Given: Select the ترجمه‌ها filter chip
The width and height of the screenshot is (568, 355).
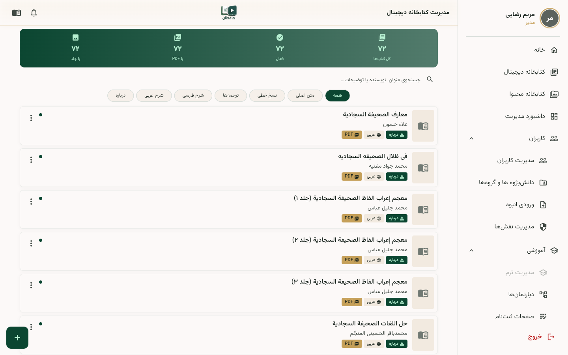Looking at the screenshot, I should tap(231, 95).
